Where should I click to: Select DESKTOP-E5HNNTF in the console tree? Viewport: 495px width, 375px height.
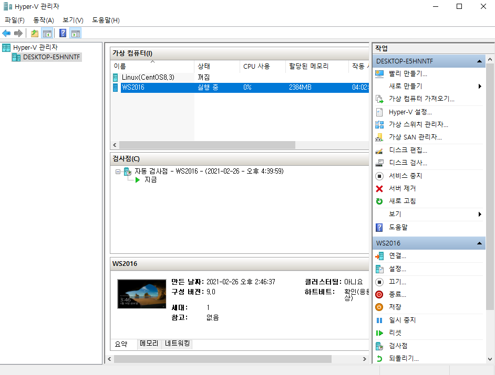(x=51, y=57)
